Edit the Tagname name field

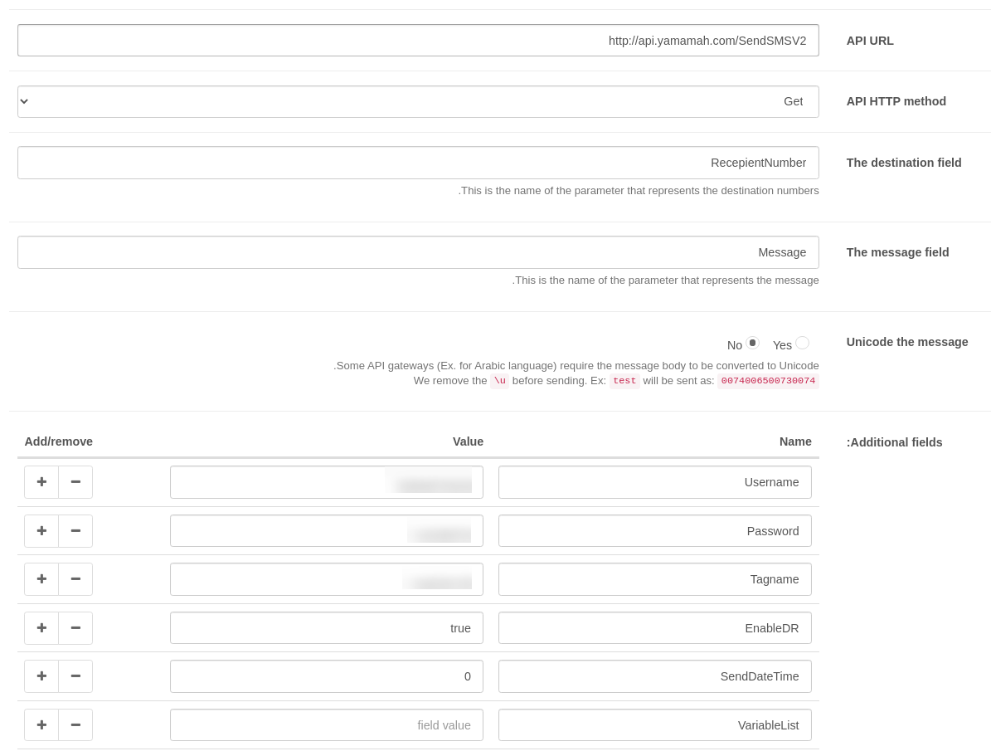(x=655, y=579)
